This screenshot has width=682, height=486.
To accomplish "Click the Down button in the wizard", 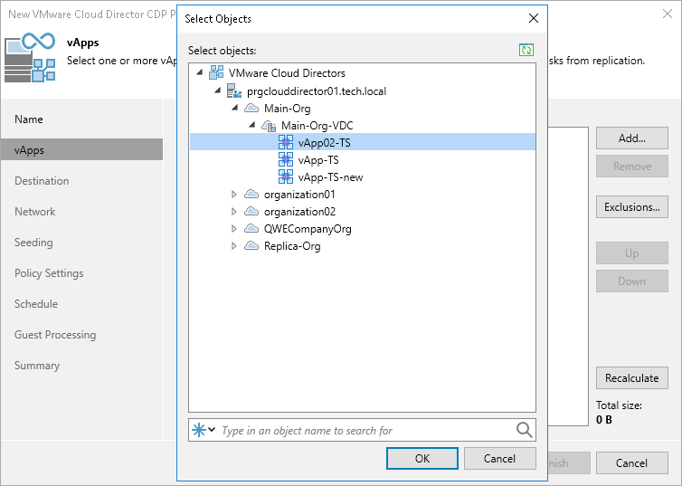I will pyautogui.click(x=632, y=281).
